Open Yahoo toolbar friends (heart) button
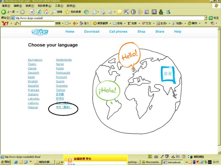Image resolution: width=221 pixels, height=166 pixels. coord(147,23)
